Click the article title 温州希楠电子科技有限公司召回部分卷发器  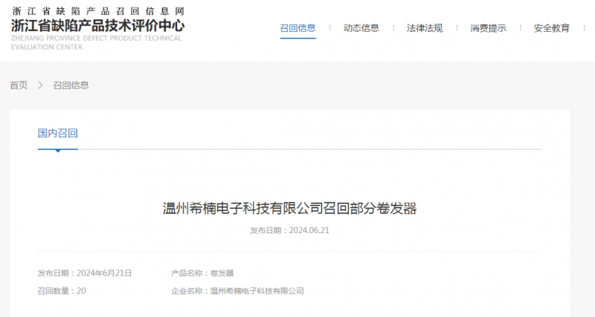tap(289, 208)
